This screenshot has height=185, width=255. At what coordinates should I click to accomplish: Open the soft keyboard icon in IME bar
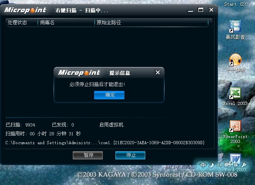tap(227, 165)
